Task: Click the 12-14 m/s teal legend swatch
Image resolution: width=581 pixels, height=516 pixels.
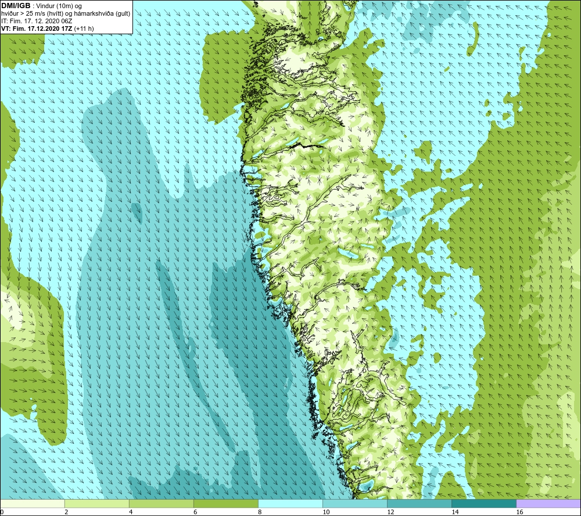Action: tap(419, 503)
